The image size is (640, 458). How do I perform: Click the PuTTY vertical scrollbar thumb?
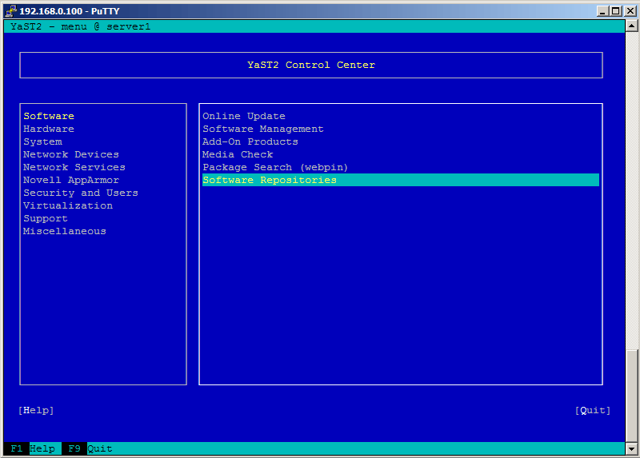631,396
